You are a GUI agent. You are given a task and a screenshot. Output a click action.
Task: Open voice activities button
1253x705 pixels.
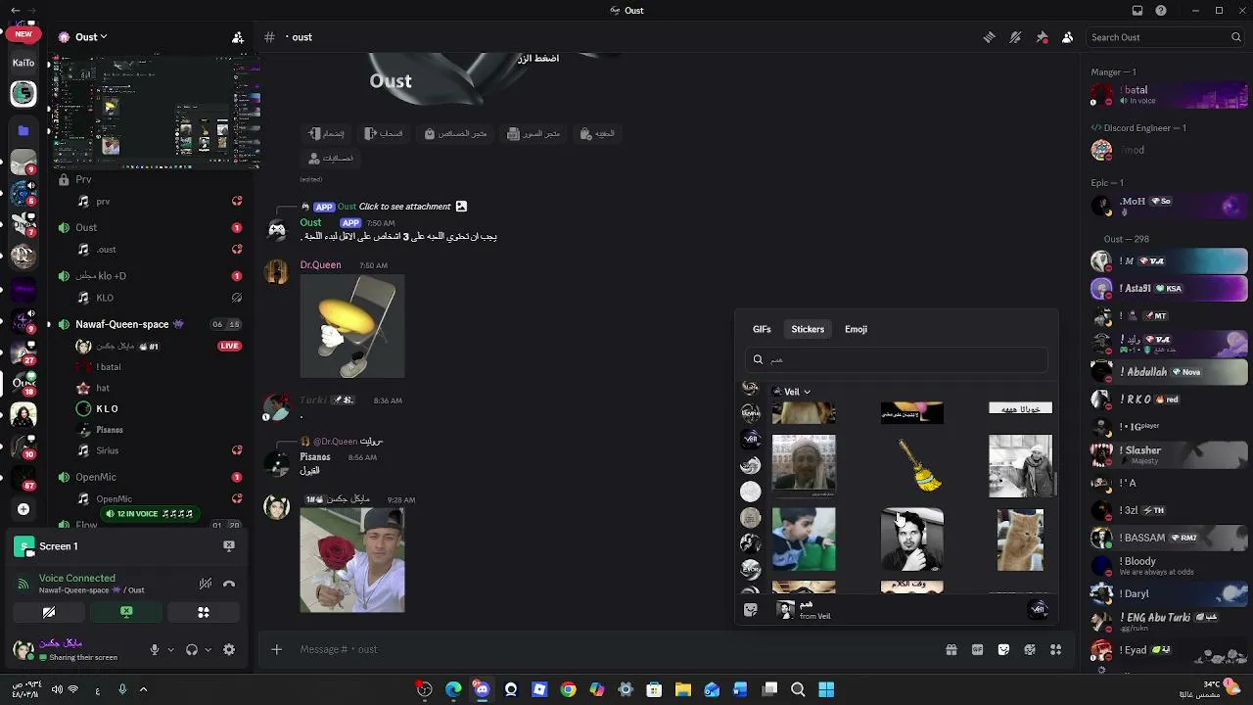click(204, 612)
